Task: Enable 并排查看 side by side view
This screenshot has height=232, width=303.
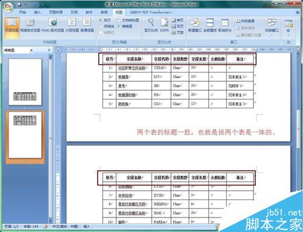Action: 245,21
